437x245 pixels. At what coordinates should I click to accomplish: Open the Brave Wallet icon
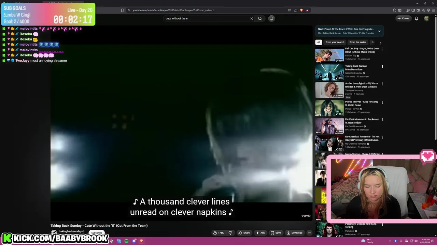418,10
